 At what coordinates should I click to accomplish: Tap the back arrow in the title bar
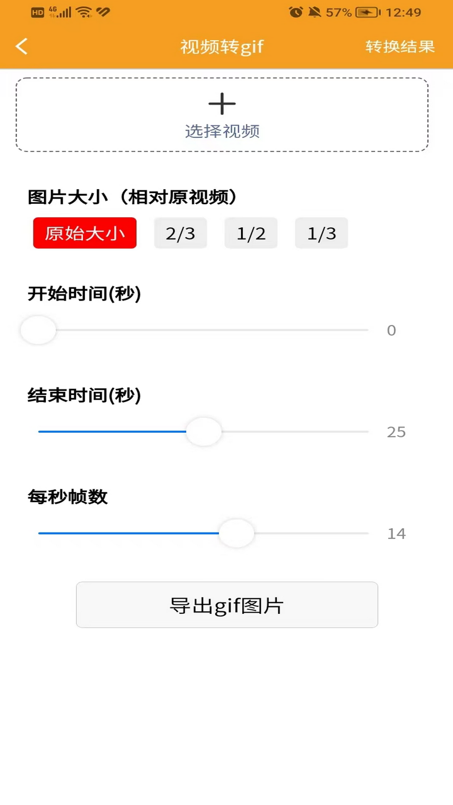tap(21, 47)
